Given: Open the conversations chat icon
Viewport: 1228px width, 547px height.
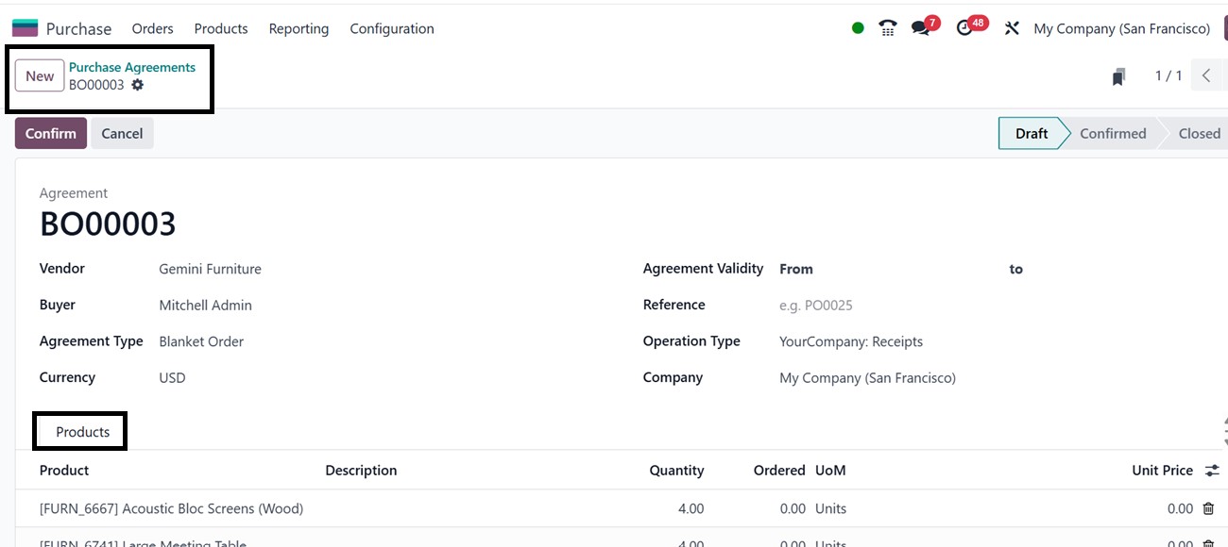Looking at the screenshot, I should (x=920, y=28).
